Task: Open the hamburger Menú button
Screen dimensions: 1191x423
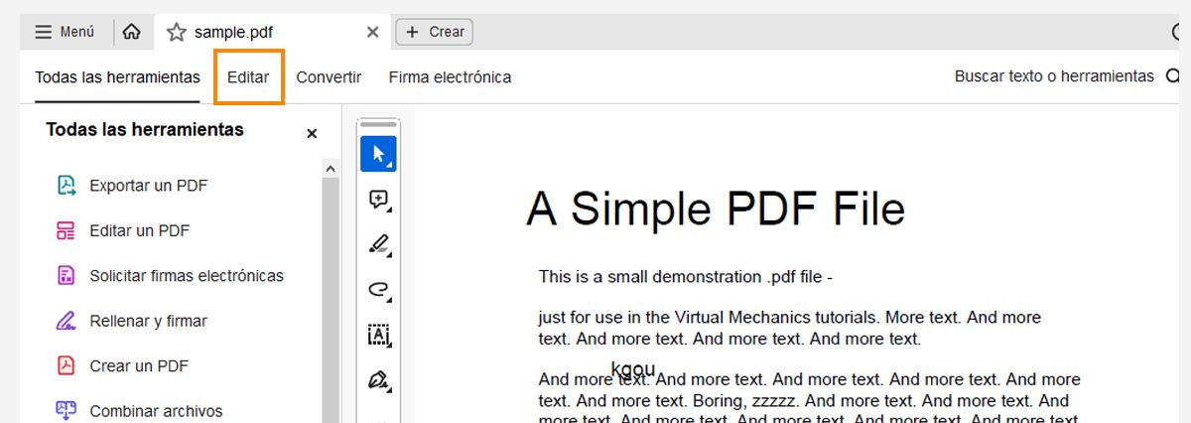Action: point(65,32)
